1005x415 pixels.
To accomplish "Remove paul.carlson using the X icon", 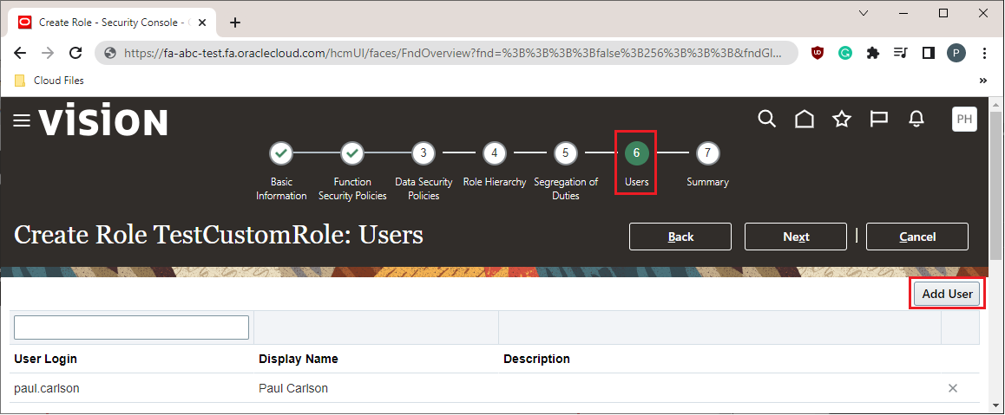I will (953, 388).
